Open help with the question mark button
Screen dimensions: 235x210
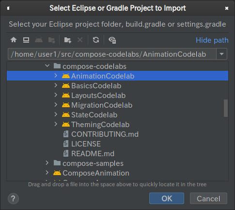13,198
